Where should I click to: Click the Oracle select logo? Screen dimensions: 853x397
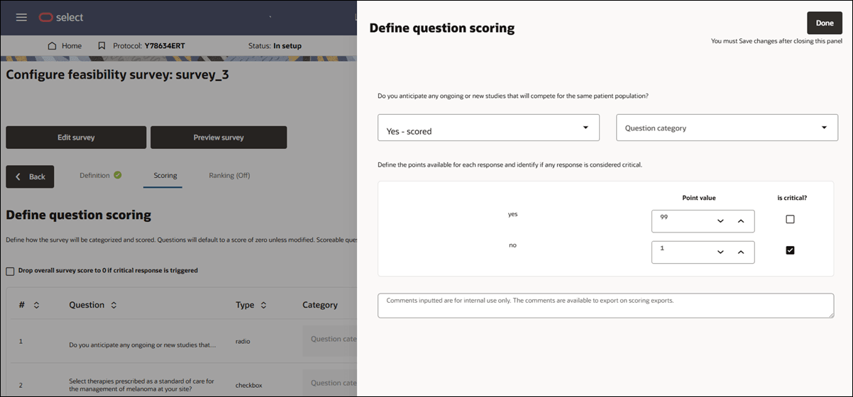pyautogui.click(x=61, y=17)
